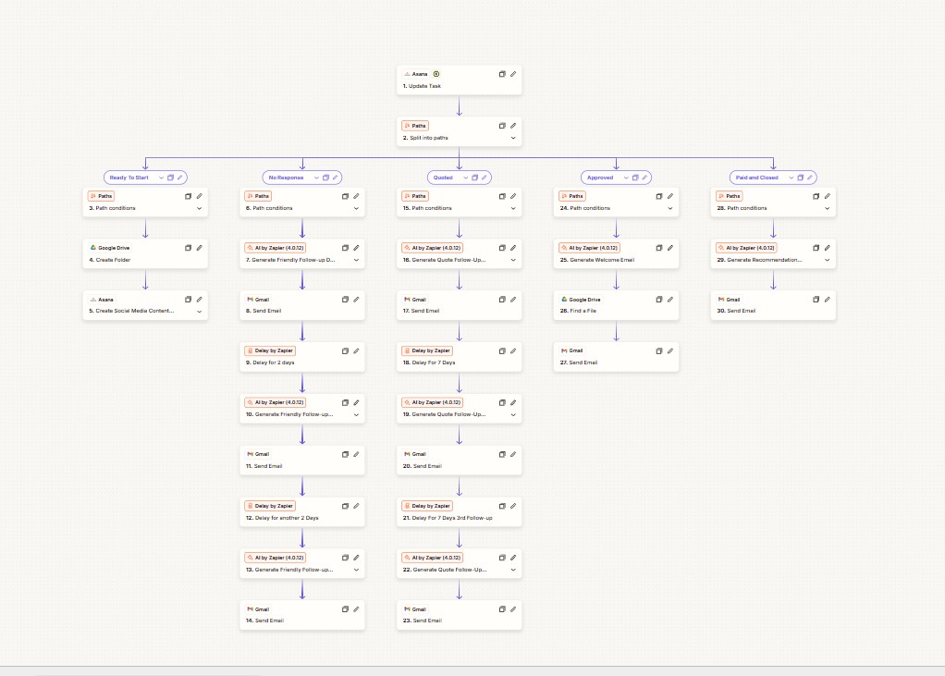Viewport: 945px width, 676px height.
Task: Click the duplicate icon on step 20 Send Email
Action: tap(502, 454)
